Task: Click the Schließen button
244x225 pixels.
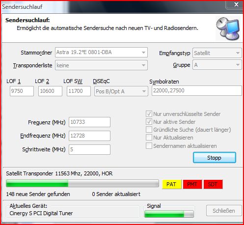Action: pos(224,211)
